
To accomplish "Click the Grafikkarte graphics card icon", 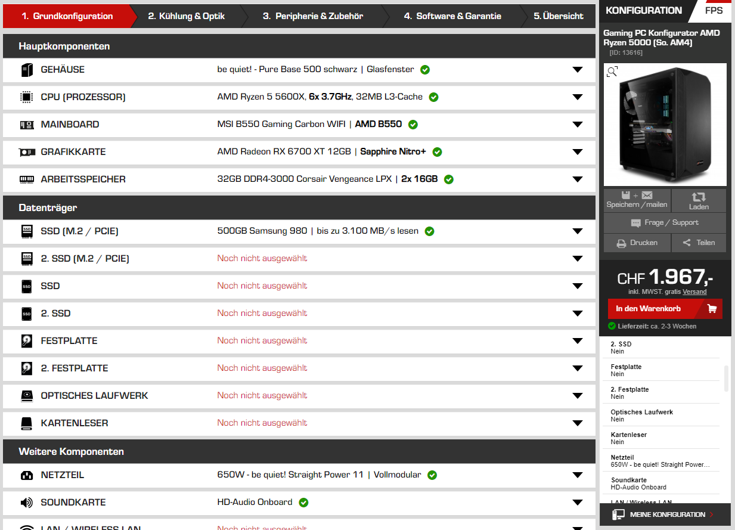I will tap(27, 152).
